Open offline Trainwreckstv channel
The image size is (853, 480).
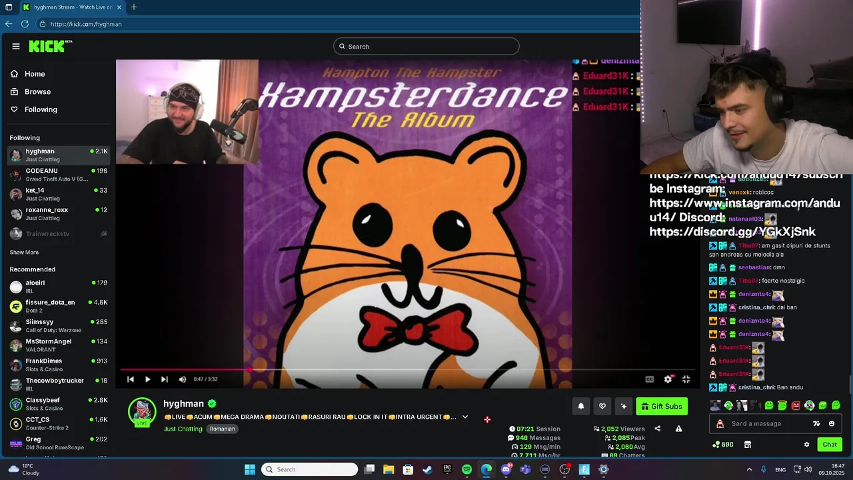pyautogui.click(x=59, y=234)
